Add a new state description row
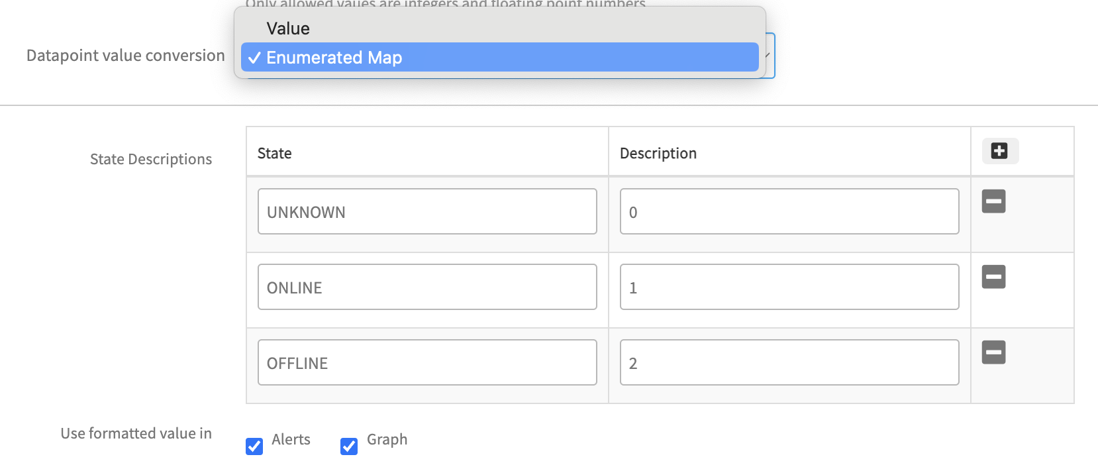Screen dimensions: 1098x469 [999, 151]
